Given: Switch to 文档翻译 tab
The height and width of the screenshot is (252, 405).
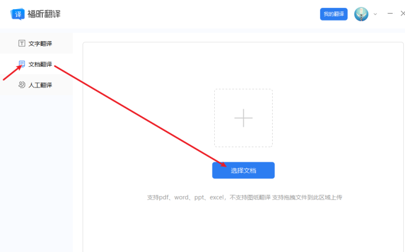Looking at the screenshot, I should point(36,64).
